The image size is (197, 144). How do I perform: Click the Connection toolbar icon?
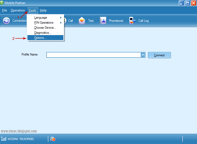click(x=6, y=21)
